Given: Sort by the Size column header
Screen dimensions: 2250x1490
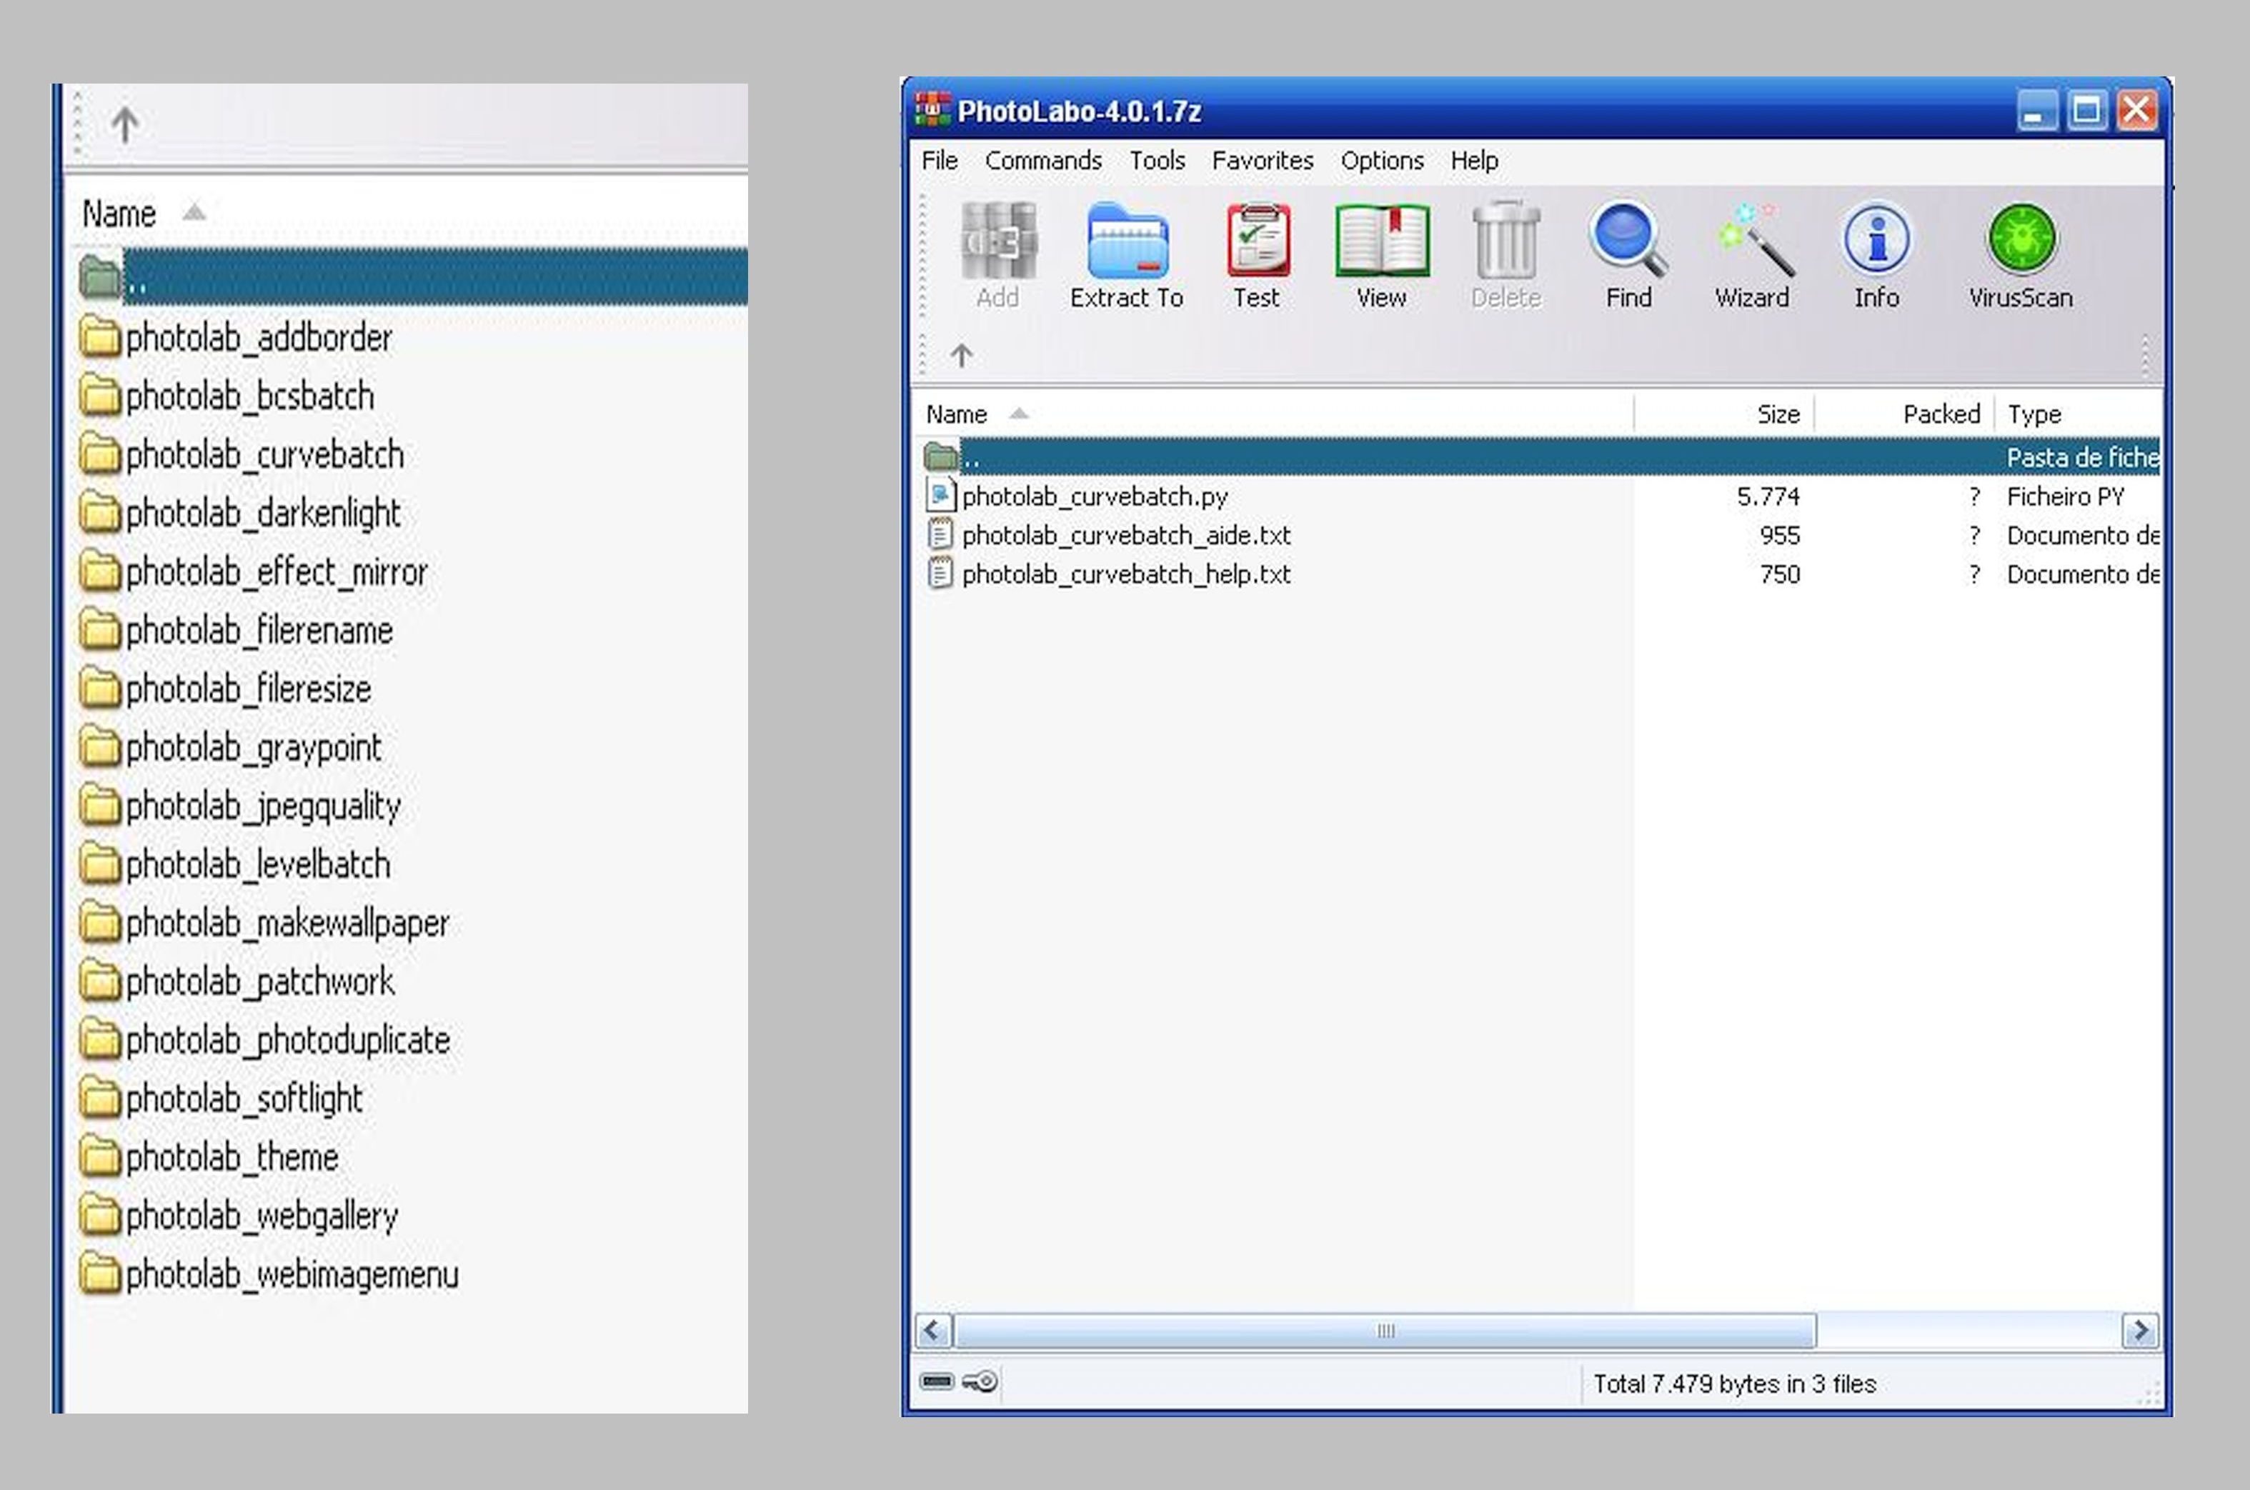Looking at the screenshot, I should click(x=1776, y=414).
